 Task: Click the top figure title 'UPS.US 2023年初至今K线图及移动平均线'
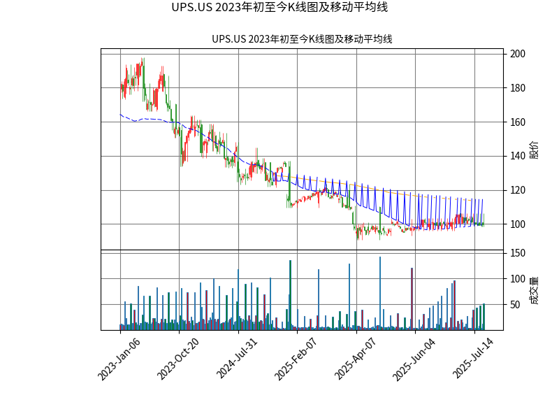click(x=279, y=7)
